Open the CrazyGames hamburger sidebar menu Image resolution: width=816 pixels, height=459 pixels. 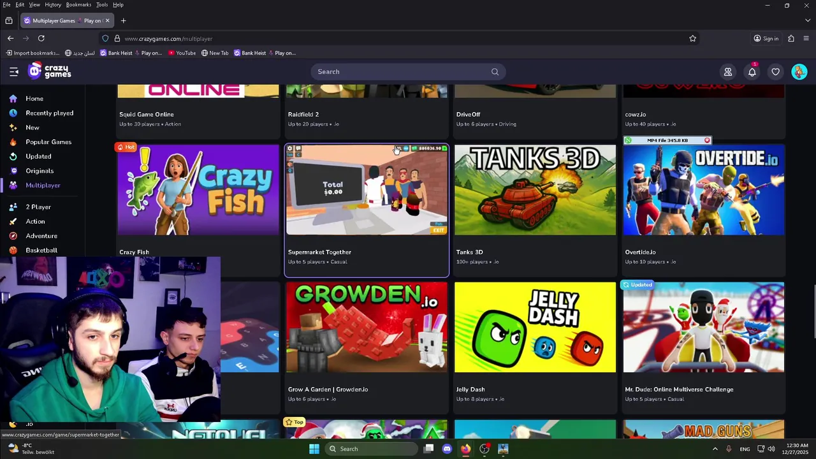[x=13, y=72]
